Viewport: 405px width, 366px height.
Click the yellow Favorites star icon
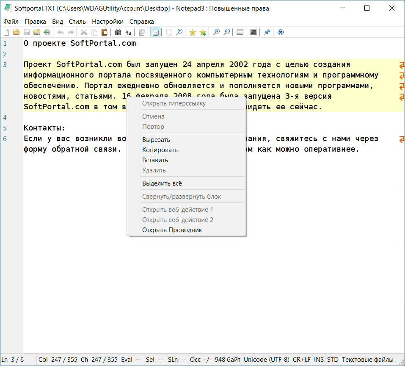click(193, 32)
